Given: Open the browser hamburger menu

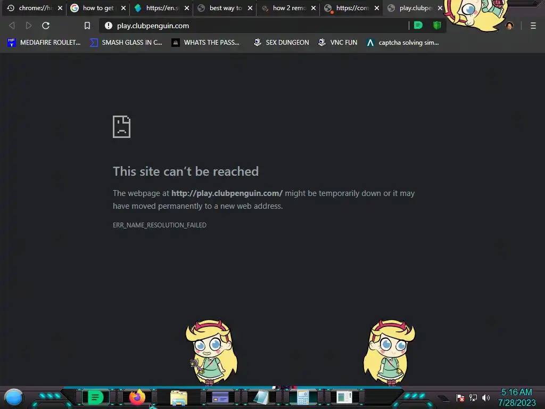Looking at the screenshot, I should point(533,26).
